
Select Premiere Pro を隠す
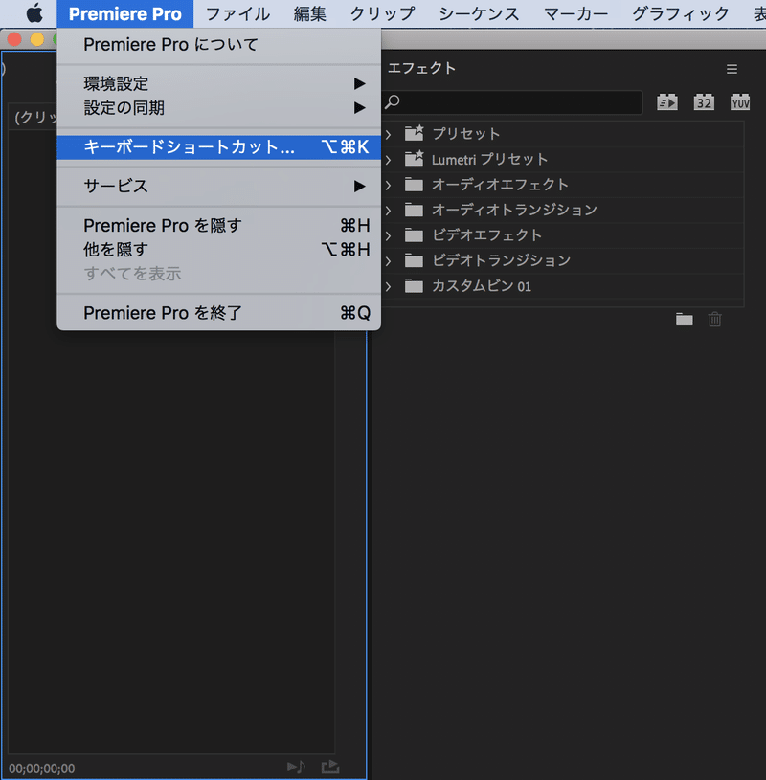219,225
